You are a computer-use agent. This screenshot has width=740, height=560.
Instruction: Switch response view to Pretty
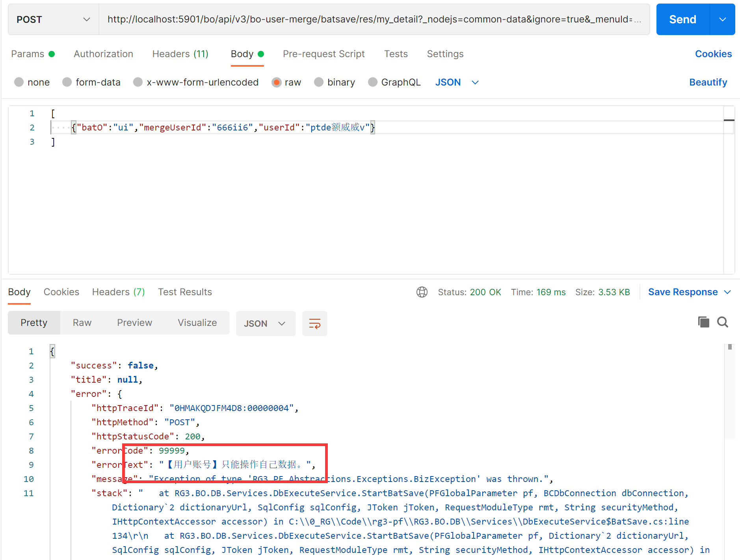pyautogui.click(x=34, y=323)
